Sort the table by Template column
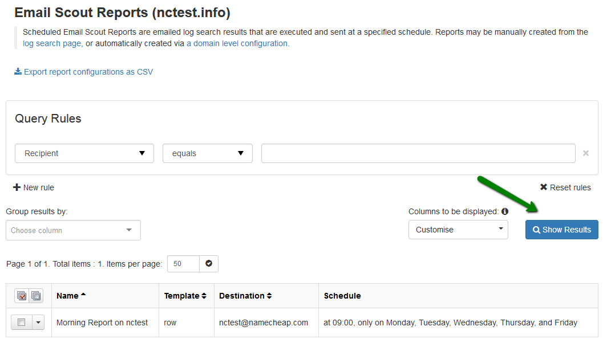The width and height of the screenshot is (607, 347). point(185,296)
